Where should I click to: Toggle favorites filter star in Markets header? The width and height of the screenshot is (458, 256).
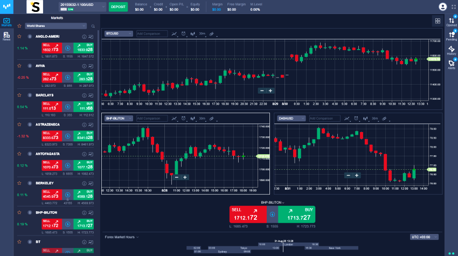[x=19, y=26]
